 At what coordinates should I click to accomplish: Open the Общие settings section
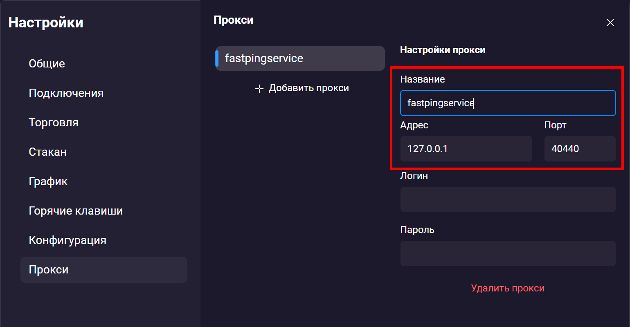(x=47, y=64)
